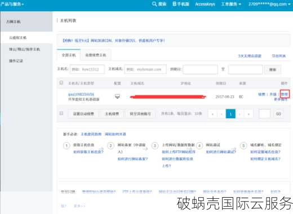Screen dimensions: 293x214
Task: Go to first page arrow in pagination
Action: click(212, 114)
